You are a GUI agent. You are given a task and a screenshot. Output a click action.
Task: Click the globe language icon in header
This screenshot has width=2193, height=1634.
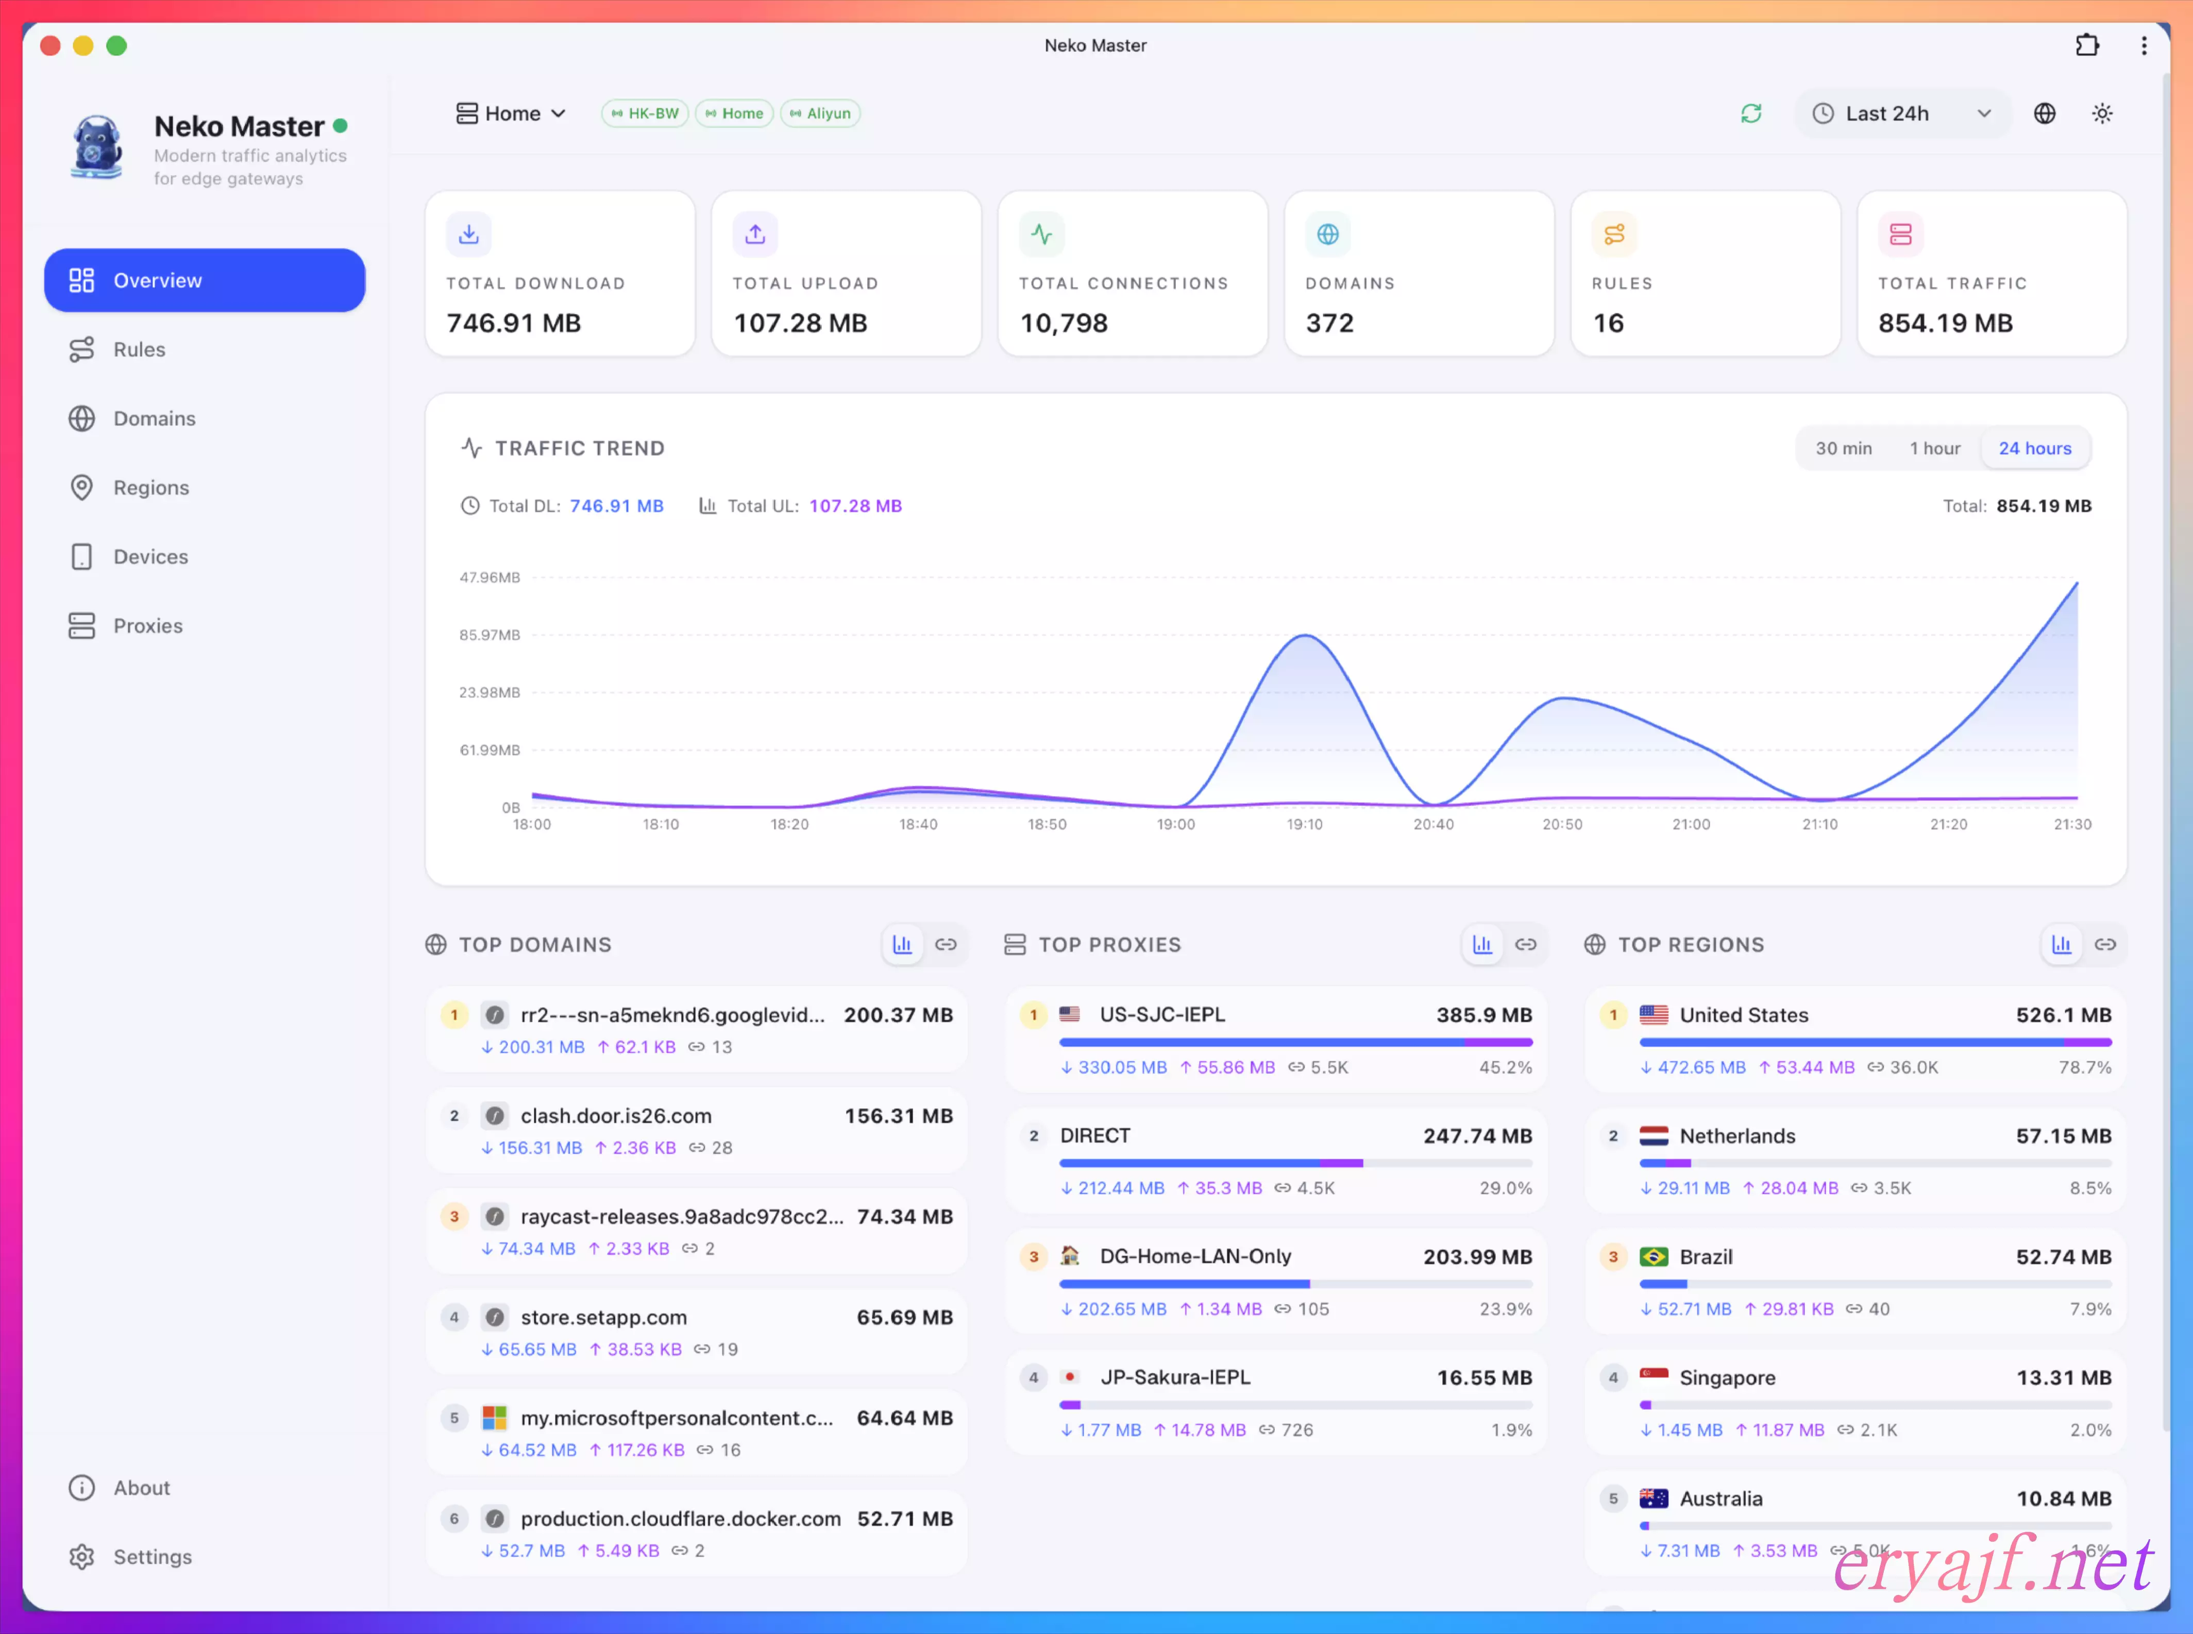click(2045, 114)
